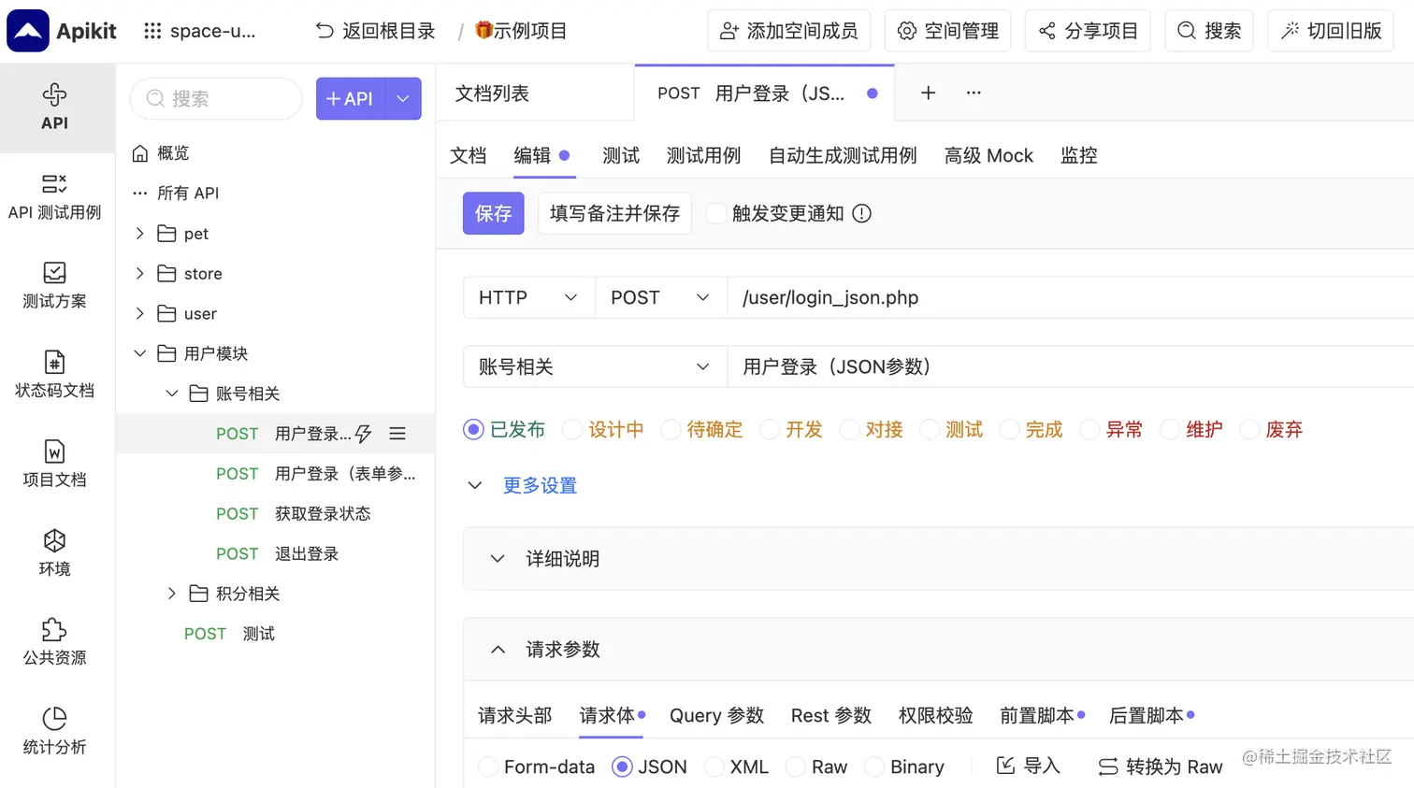Screen dimensions: 1414x788
Task: Open the POST method dropdown
Action: pos(661,297)
